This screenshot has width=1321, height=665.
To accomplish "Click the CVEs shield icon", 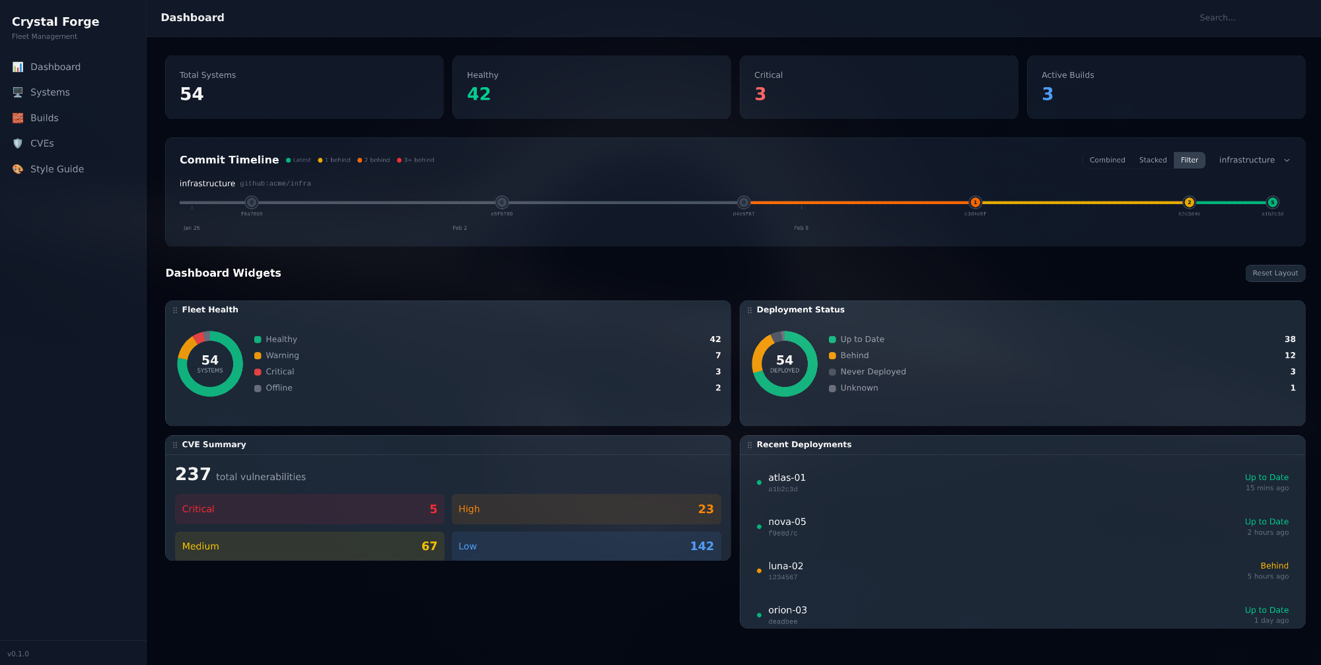I will point(18,143).
